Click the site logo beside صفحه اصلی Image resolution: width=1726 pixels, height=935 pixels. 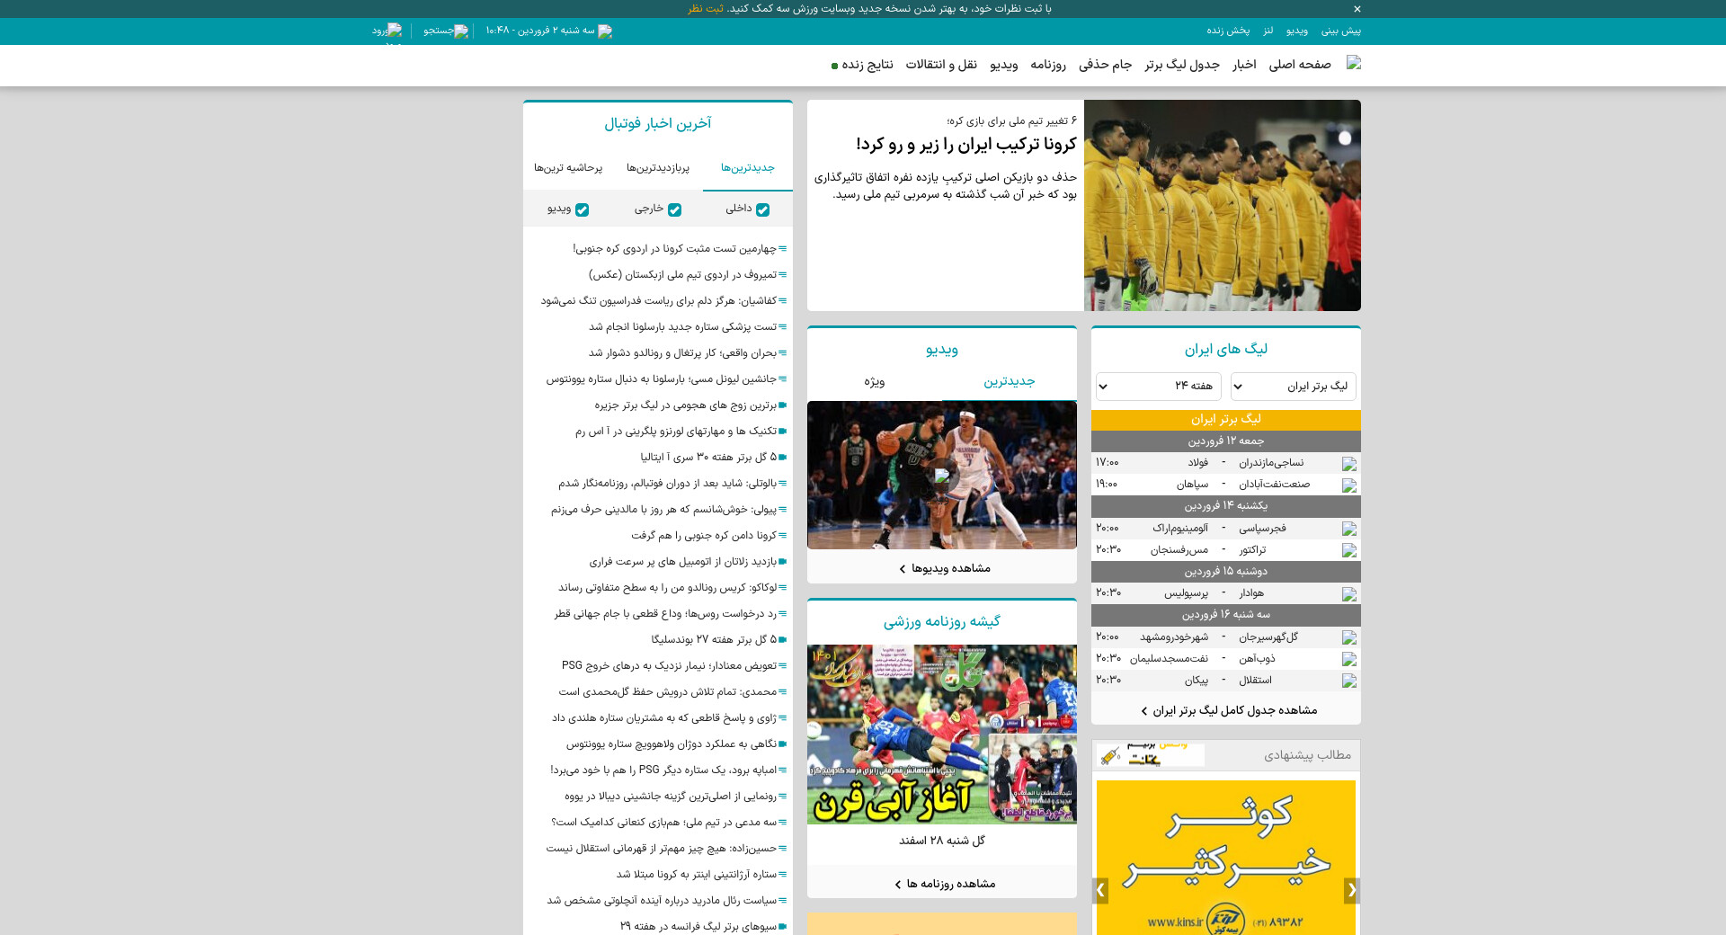tap(1353, 63)
